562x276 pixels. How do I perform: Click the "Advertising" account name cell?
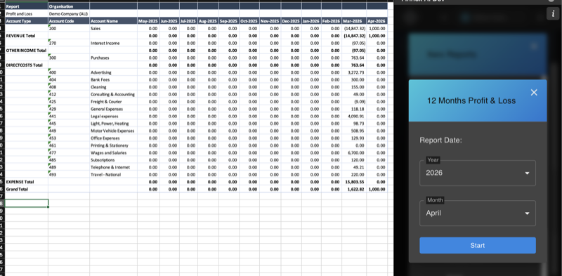click(x=113, y=72)
